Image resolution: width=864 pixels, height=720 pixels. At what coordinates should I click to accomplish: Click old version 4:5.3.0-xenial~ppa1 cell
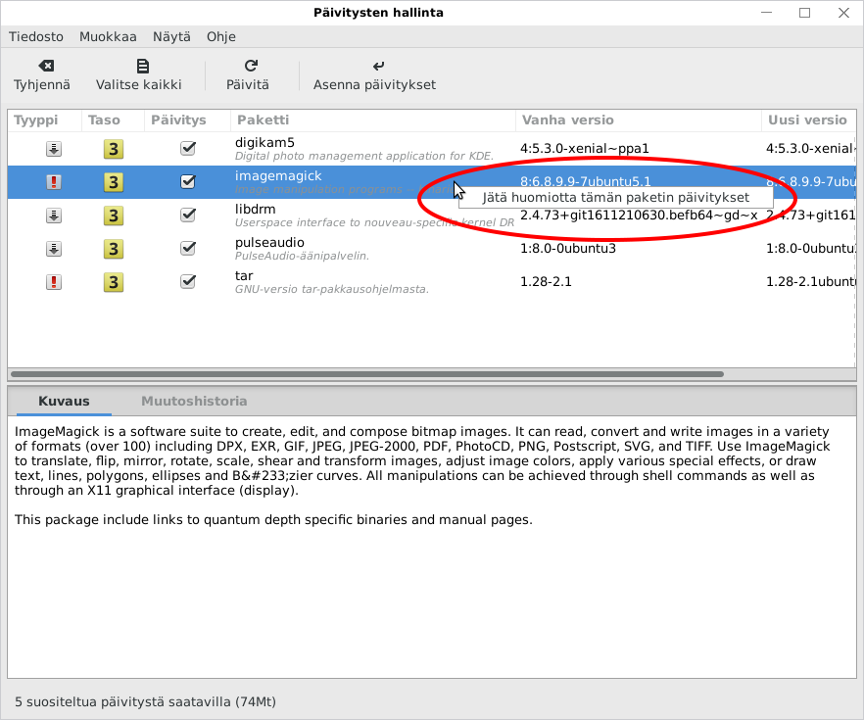click(585, 149)
